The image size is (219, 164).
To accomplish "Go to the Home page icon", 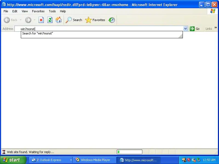I will [x=59, y=20].
